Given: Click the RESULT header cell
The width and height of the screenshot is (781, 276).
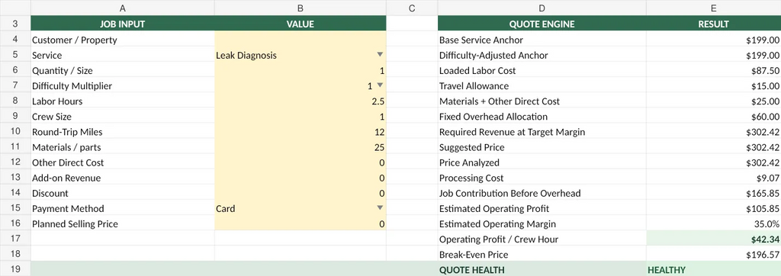Looking at the screenshot, I should (x=714, y=24).
